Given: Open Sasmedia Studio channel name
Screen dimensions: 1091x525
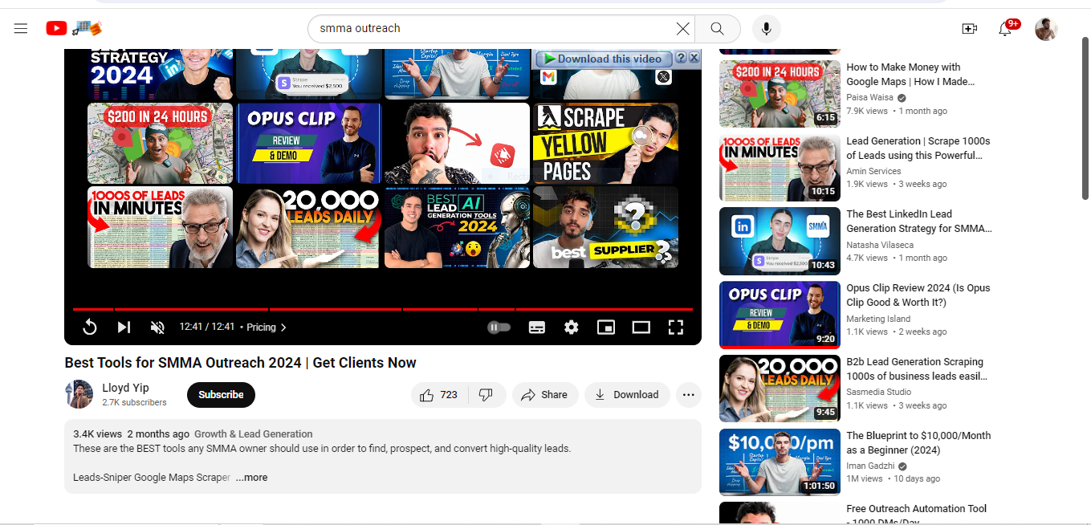Looking at the screenshot, I should tap(878, 392).
